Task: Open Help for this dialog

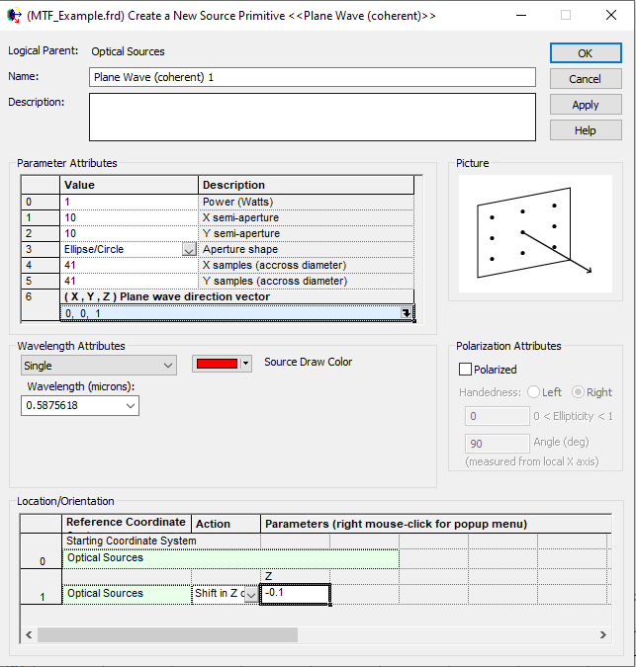Action: click(x=585, y=130)
